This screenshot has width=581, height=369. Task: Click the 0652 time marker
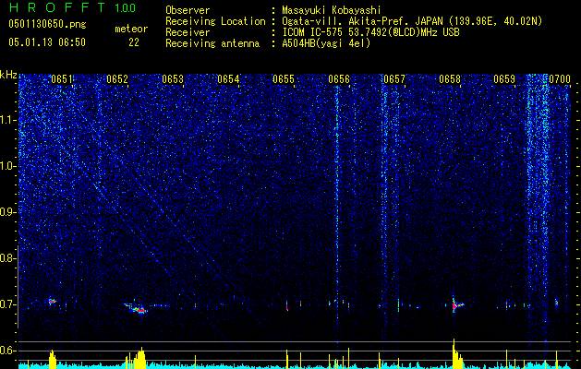(x=117, y=79)
